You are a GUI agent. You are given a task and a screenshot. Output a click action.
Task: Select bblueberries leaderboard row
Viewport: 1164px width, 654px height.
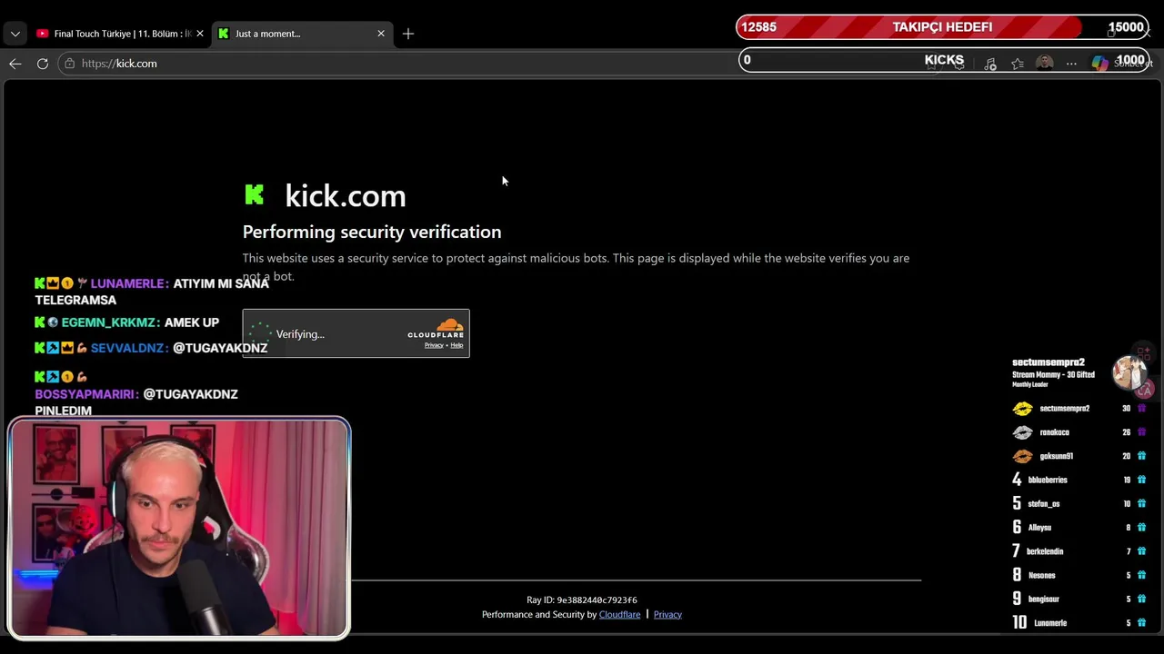(1079, 480)
